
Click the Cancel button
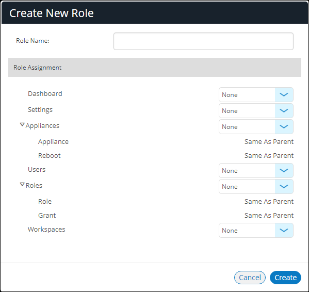point(250,278)
